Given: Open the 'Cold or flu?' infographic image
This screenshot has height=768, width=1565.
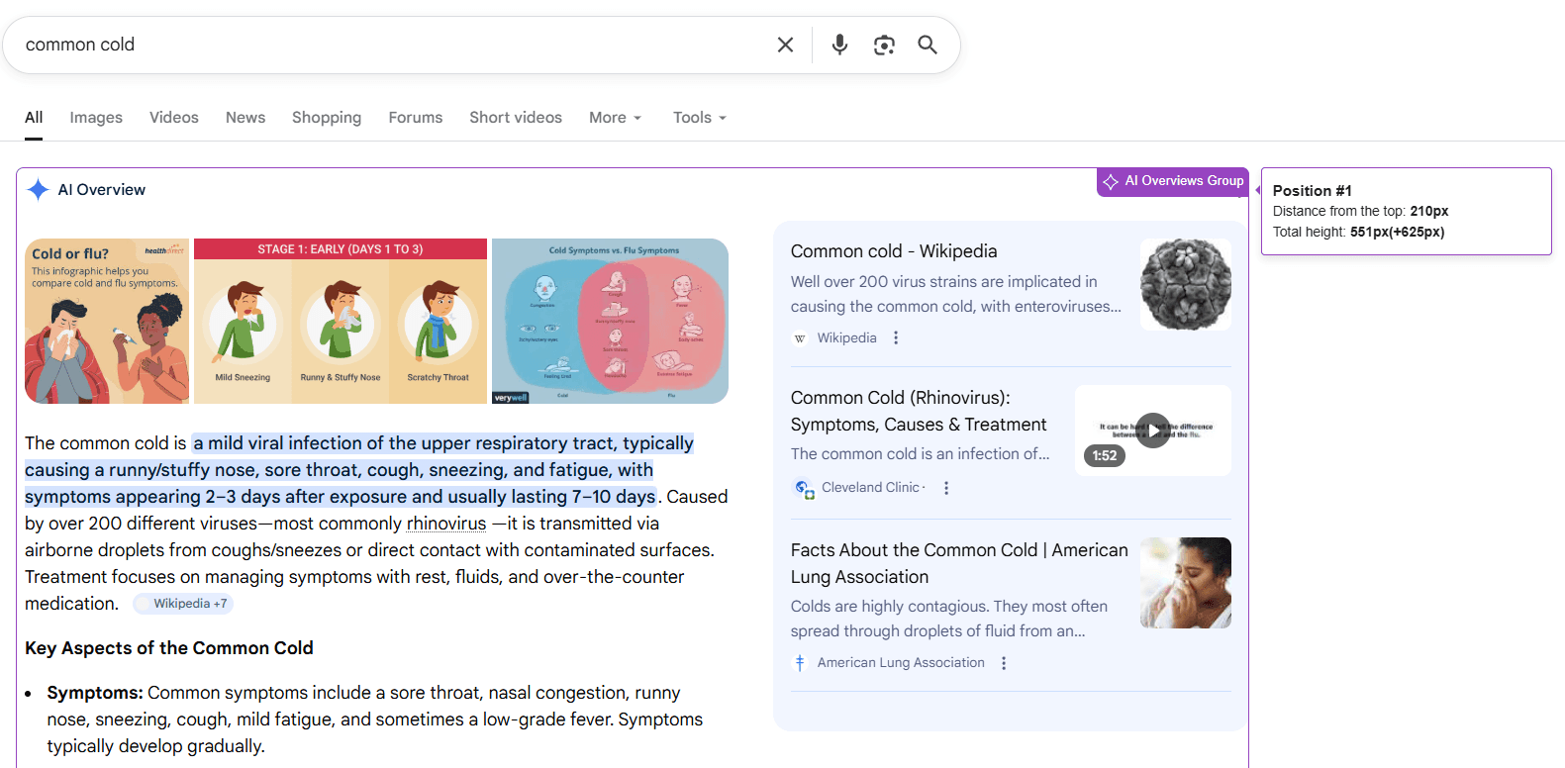Looking at the screenshot, I should coord(107,321).
